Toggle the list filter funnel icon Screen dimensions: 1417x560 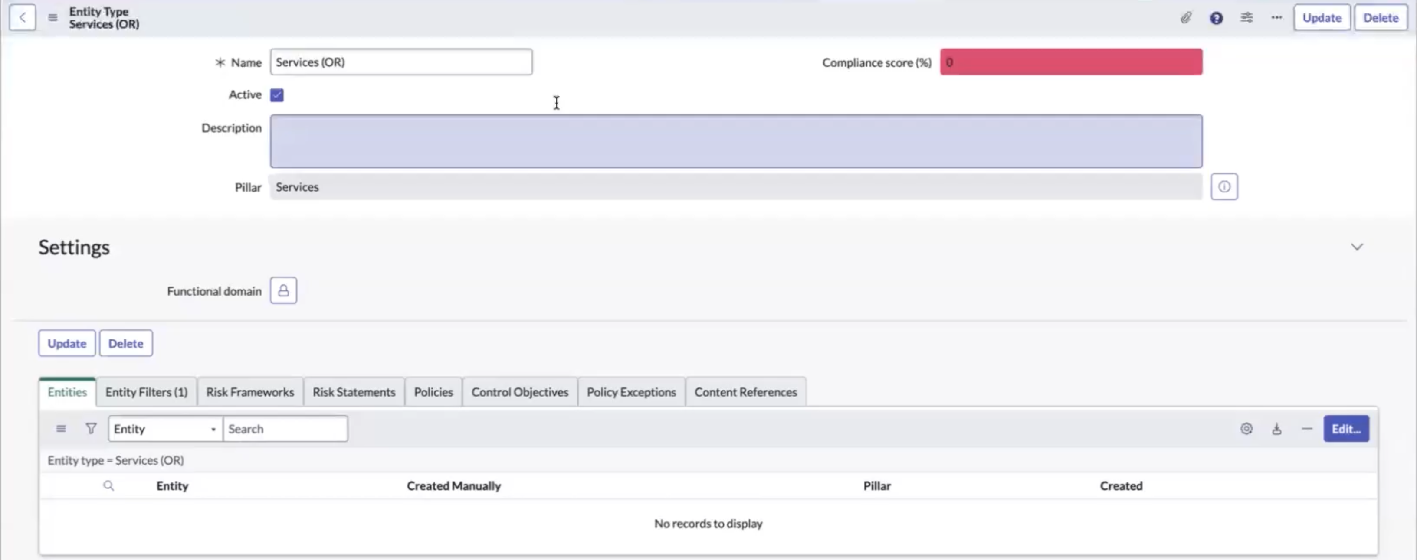(91, 429)
